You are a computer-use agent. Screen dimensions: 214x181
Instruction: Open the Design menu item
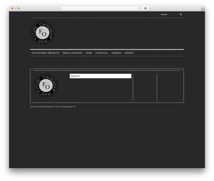coord(129,53)
